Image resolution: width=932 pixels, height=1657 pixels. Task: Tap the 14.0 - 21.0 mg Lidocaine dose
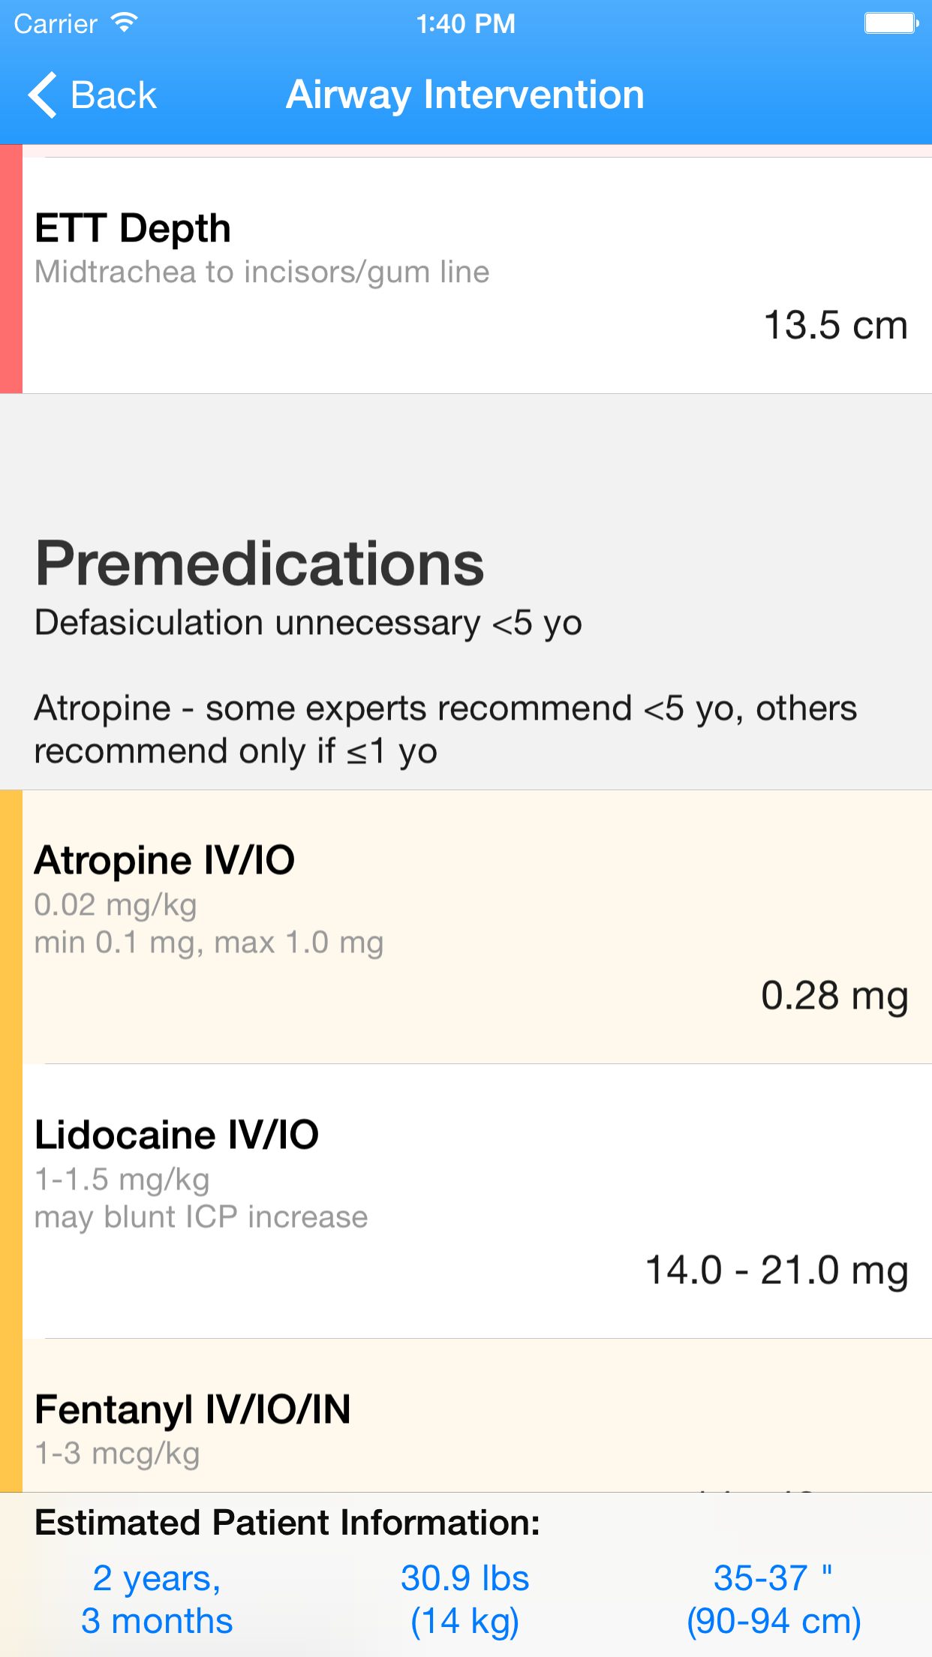(777, 1271)
